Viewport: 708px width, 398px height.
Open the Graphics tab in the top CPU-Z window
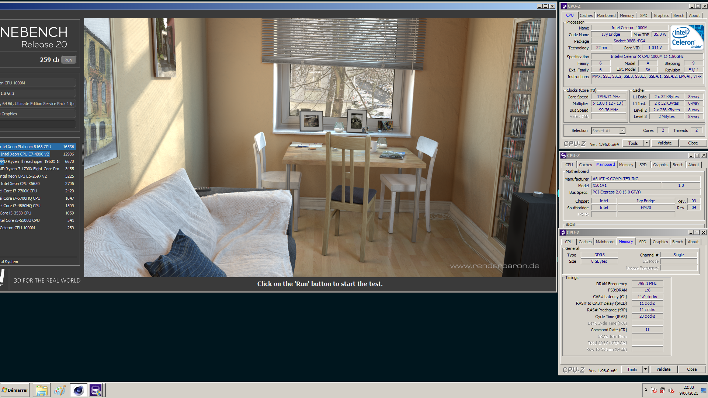click(x=661, y=15)
